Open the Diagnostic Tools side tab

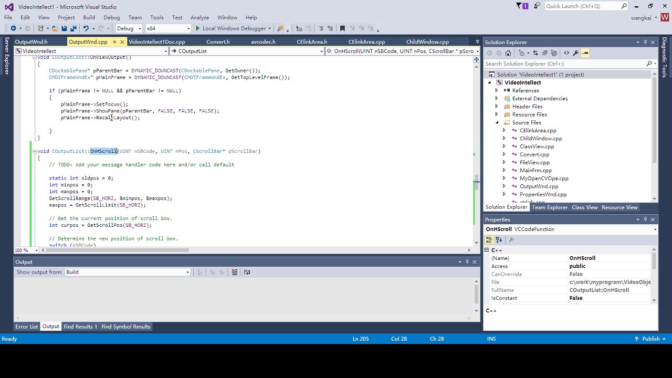tap(664, 57)
